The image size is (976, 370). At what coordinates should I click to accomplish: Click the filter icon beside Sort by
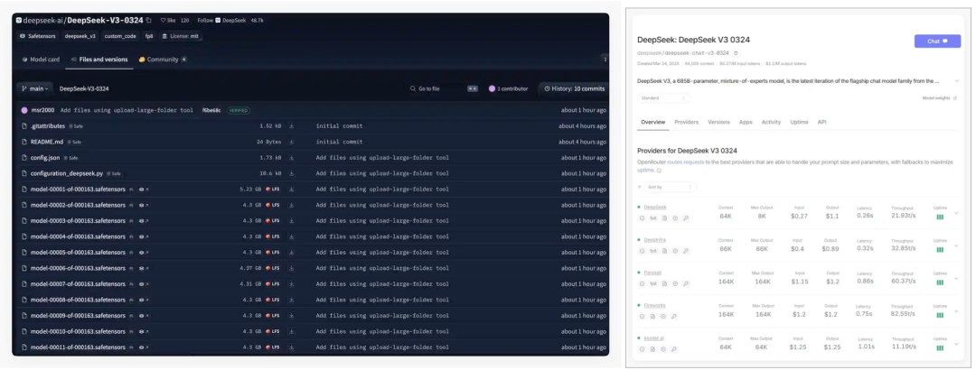coord(639,187)
